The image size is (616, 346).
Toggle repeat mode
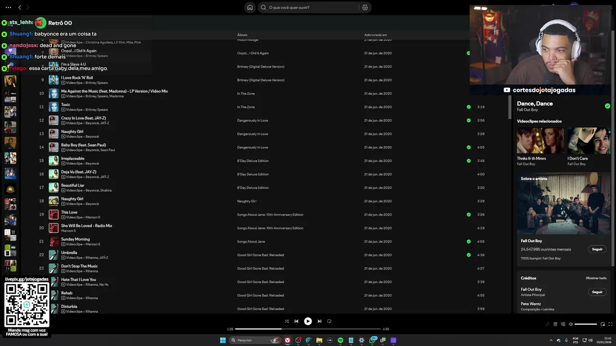click(x=329, y=321)
